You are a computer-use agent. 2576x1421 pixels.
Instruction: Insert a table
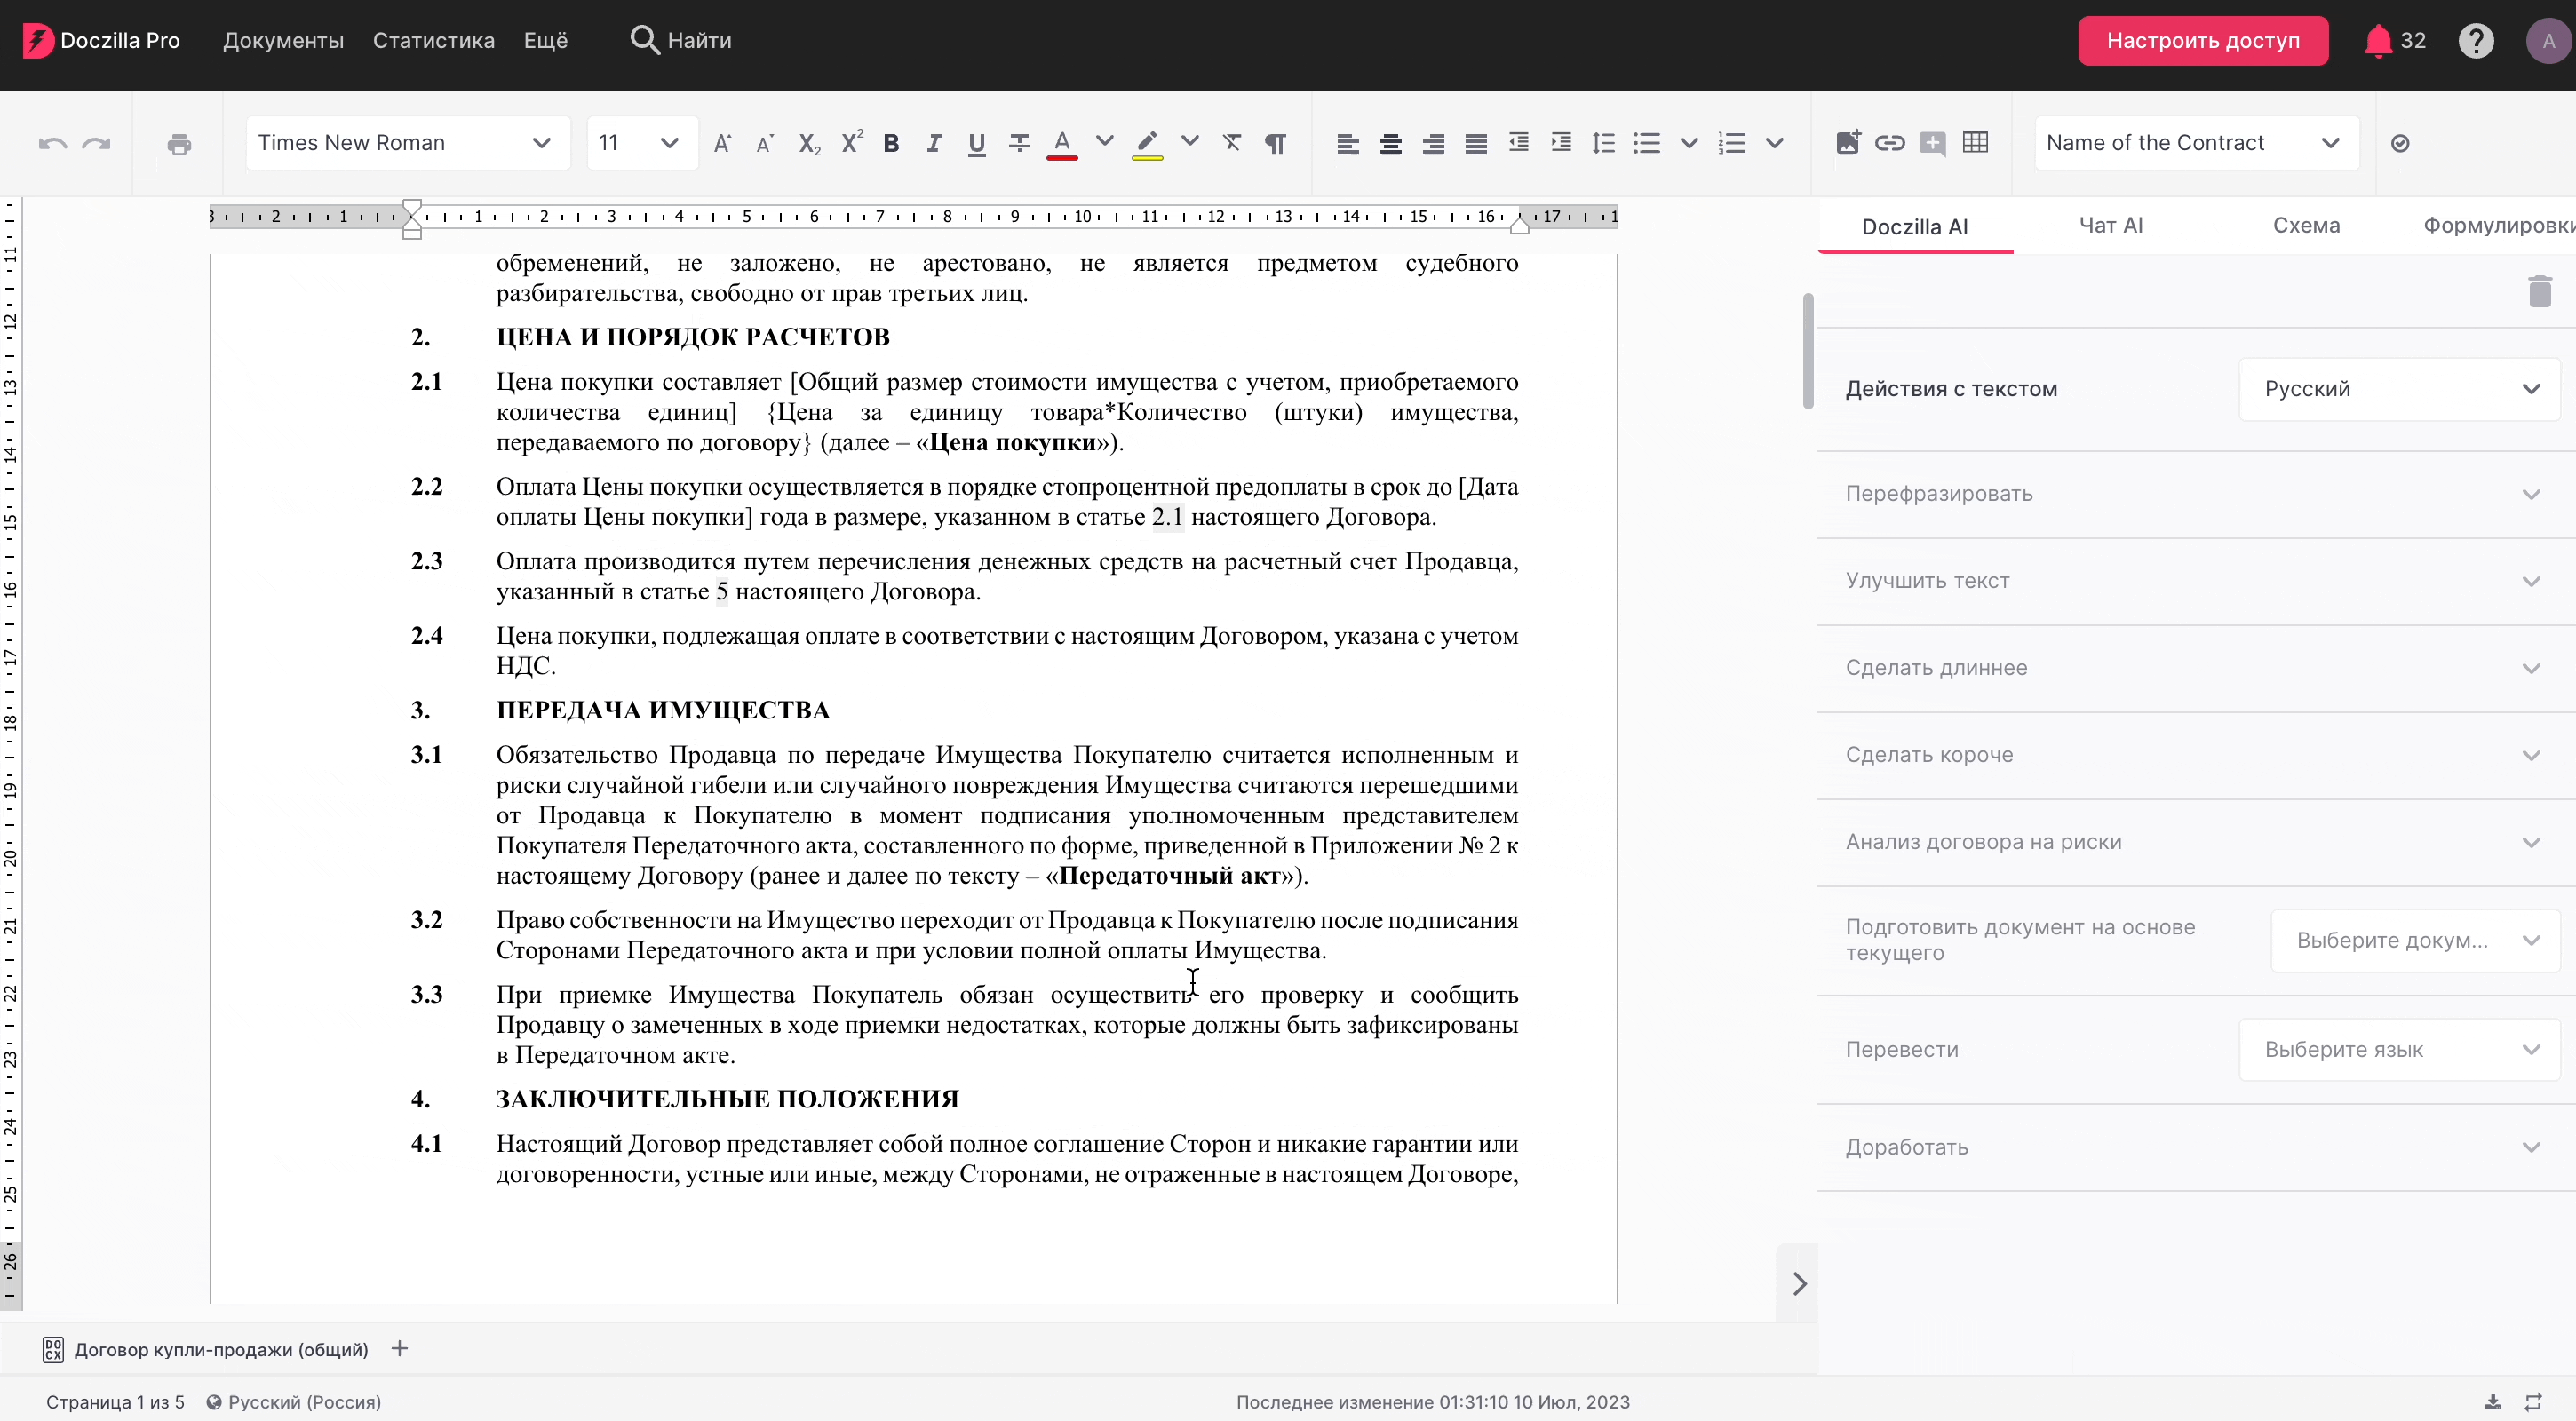tap(1975, 142)
